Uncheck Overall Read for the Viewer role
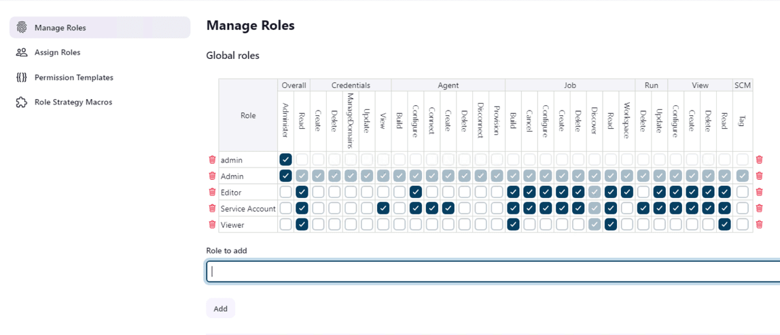The image size is (780, 335). click(x=302, y=224)
